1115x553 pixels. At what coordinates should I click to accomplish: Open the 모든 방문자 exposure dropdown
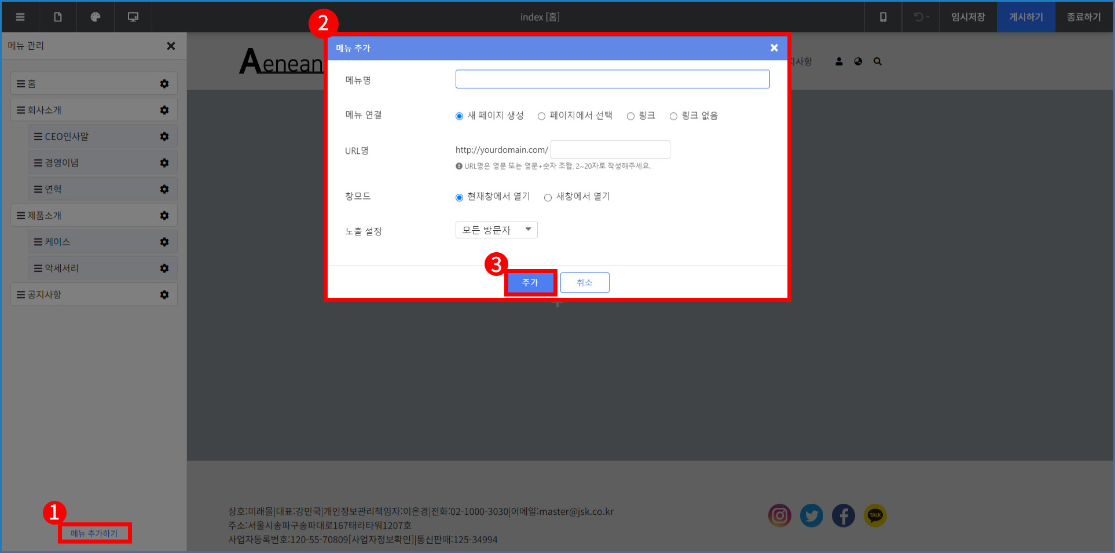(496, 230)
